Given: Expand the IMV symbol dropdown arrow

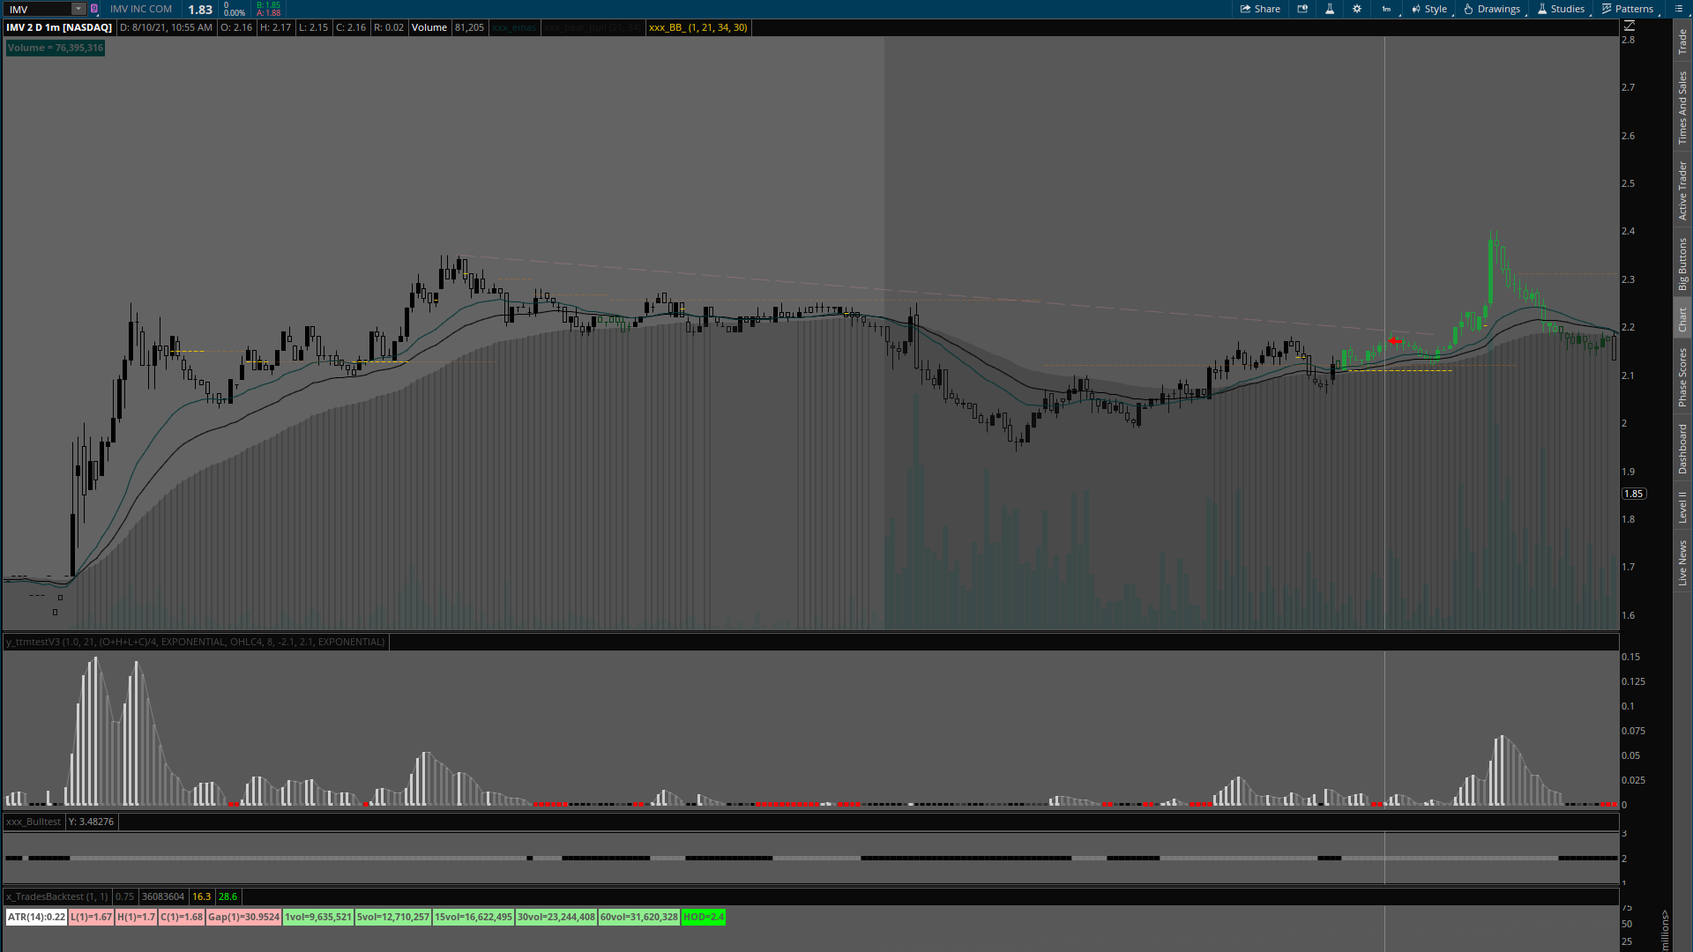Looking at the screenshot, I should click(78, 9).
